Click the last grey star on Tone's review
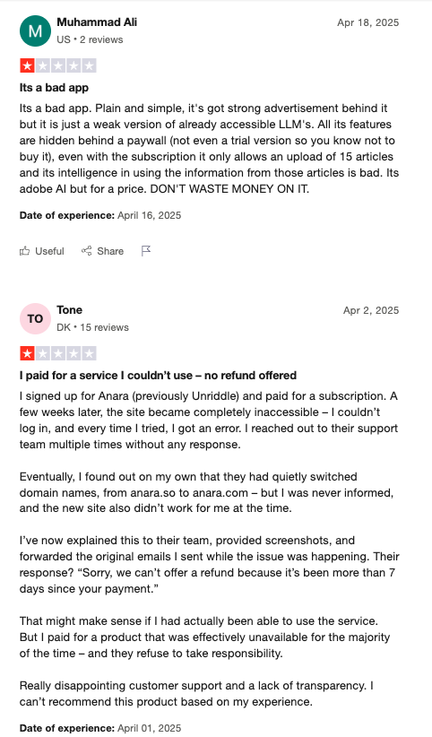432x737 pixels. tap(90, 353)
